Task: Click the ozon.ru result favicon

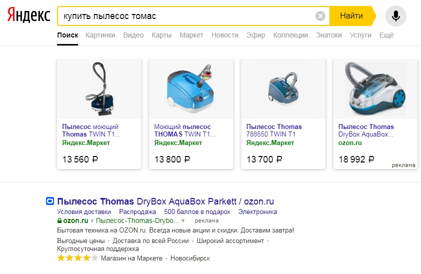Action: coord(50,201)
